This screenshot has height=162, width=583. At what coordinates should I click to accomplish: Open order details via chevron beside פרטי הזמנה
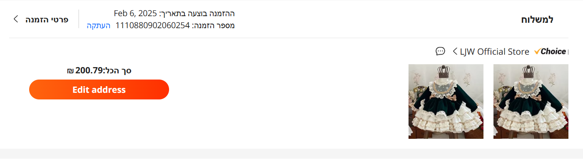pyautogui.click(x=15, y=19)
